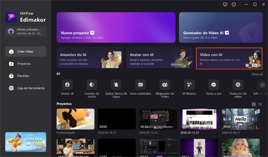Click the MothersDay03 project name
The height and width of the screenshot is (157, 268).
(x=66, y=133)
